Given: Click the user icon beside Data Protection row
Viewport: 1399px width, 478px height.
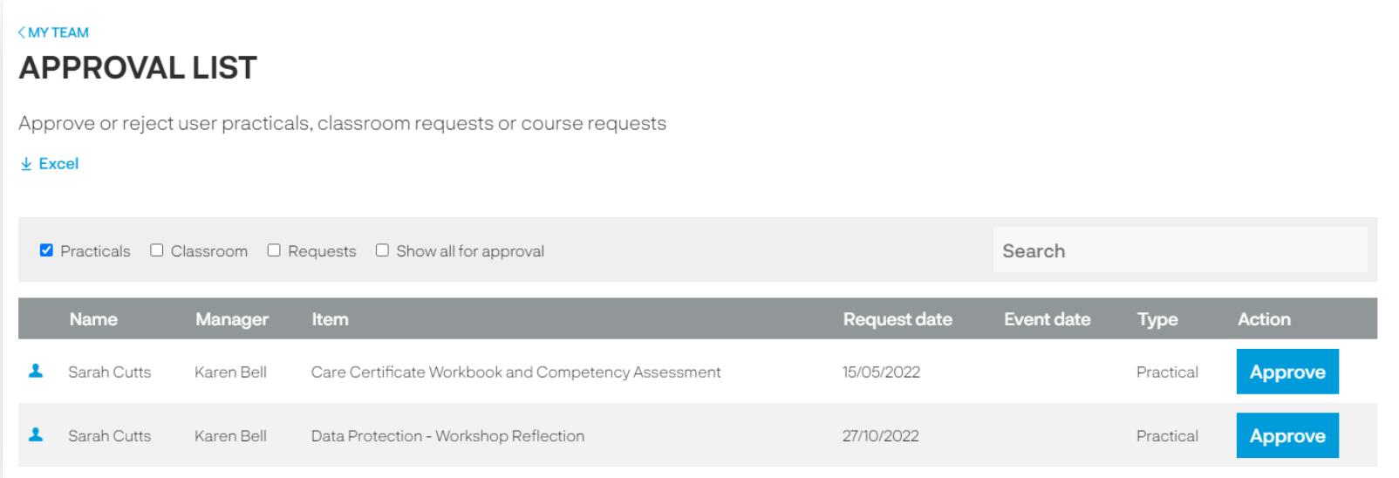Looking at the screenshot, I should (x=36, y=434).
